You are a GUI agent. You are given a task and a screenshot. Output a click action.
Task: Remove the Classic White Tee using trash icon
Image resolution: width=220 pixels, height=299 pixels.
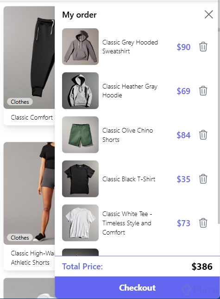(x=203, y=223)
